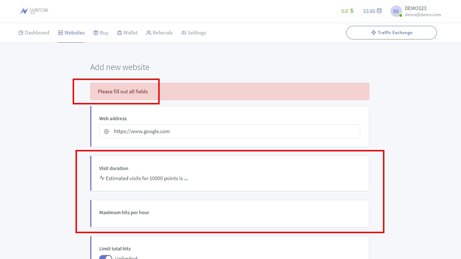Click the Web address input field
This screenshot has height=259, width=461.
pos(234,132)
